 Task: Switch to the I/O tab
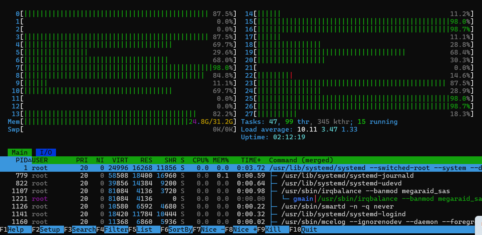[x=46, y=153]
